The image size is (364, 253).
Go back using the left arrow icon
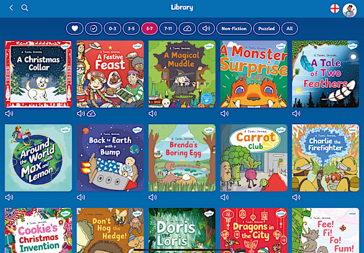click(x=11, y=8)
